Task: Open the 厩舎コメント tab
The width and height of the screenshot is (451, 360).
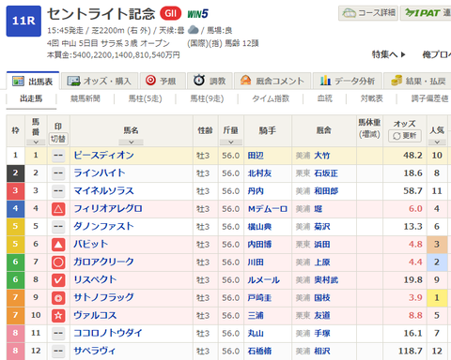Action: [x=272, y=81]
